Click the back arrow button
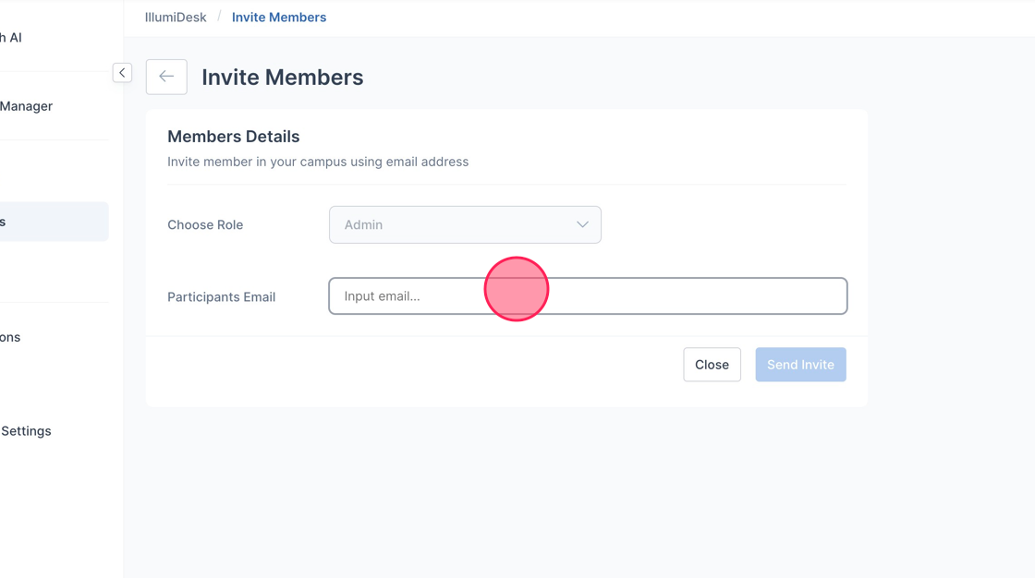Screen dimensions: 1035x578 click(x=166, y=77)
